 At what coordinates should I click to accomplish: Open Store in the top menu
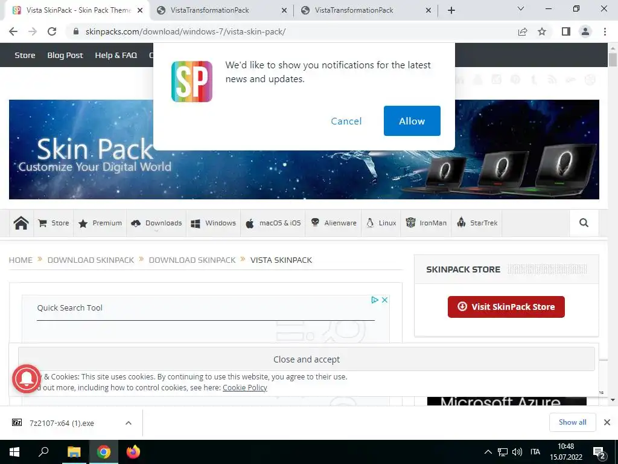(25, 55)
